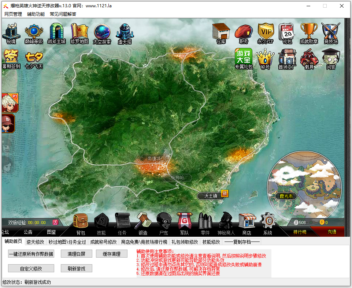Open the 锻造 forge hammer icon

[x=143, y=224]
